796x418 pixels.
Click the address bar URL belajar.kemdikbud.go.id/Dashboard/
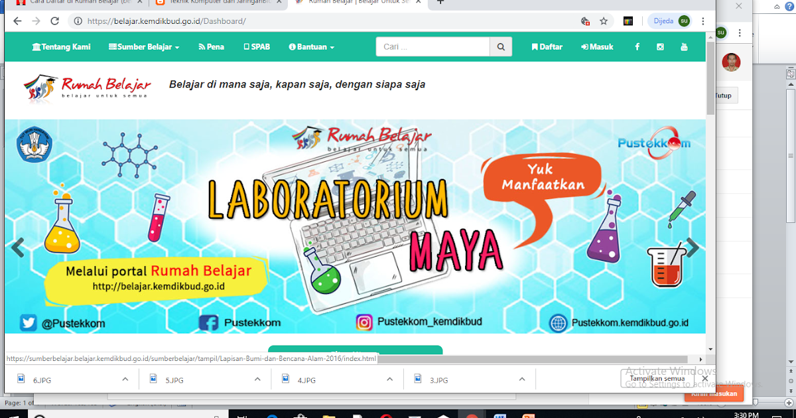[166, 21]
